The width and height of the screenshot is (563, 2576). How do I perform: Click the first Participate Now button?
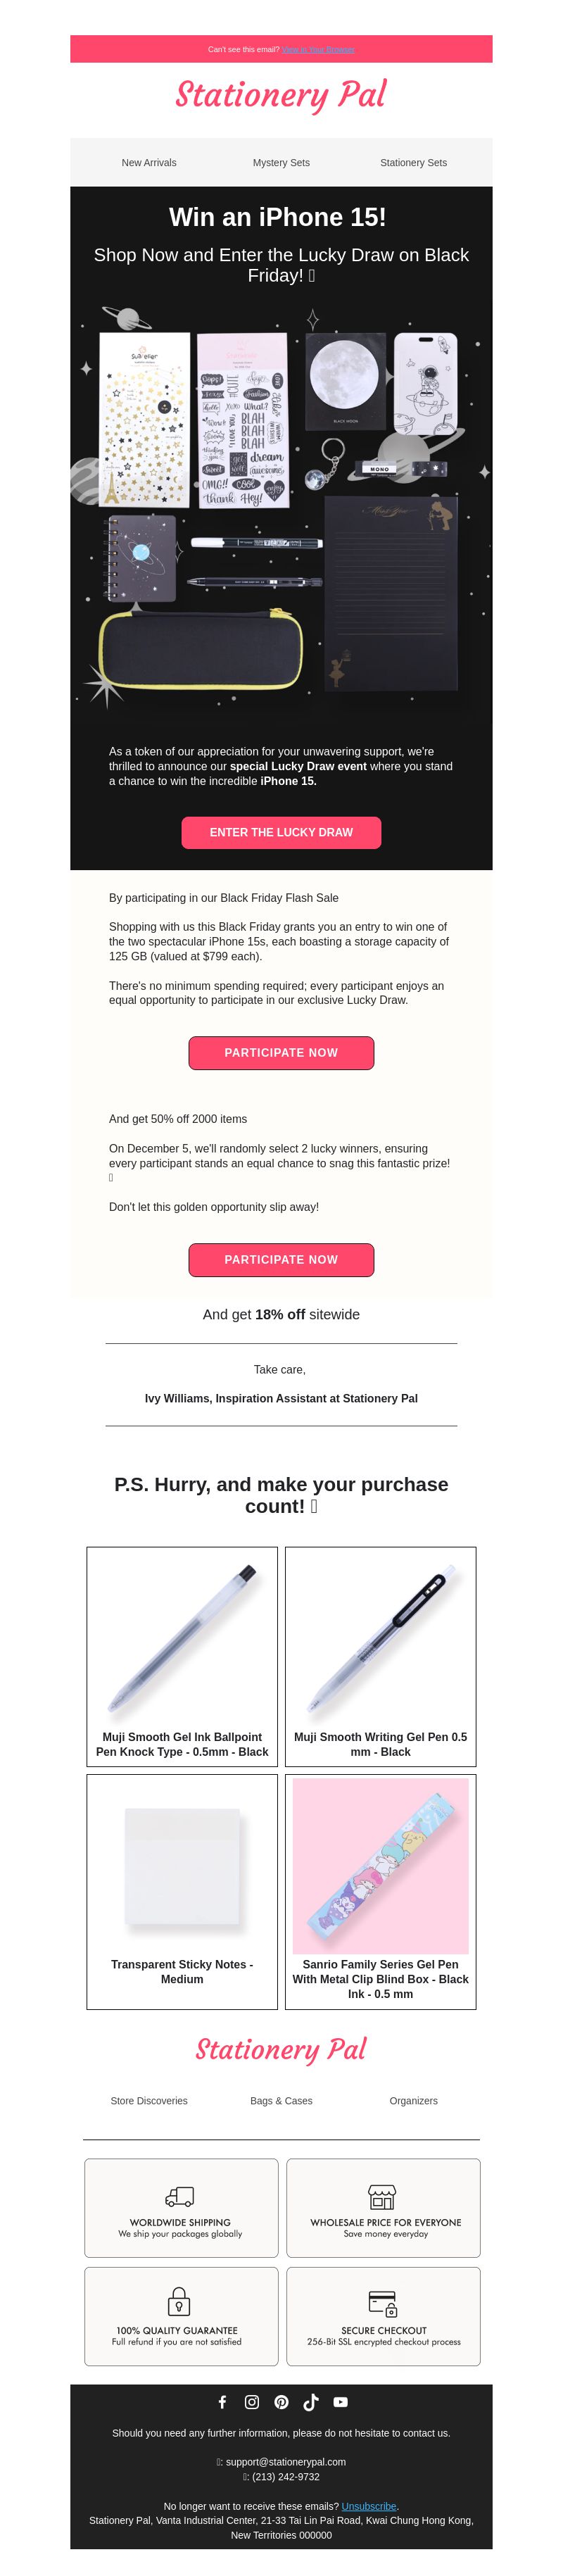[x=281, y=1052]
